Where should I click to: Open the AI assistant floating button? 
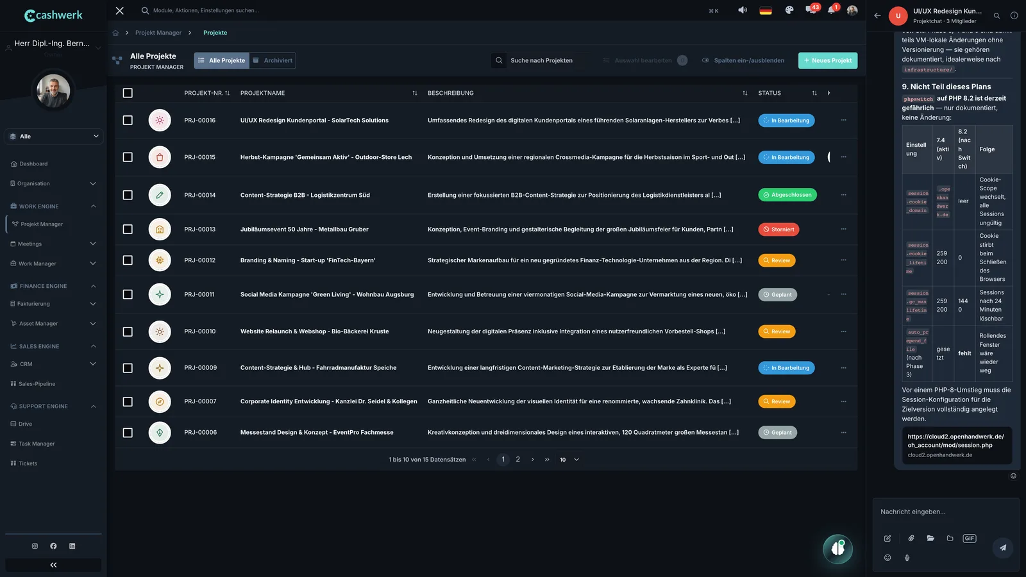(838, 549)
